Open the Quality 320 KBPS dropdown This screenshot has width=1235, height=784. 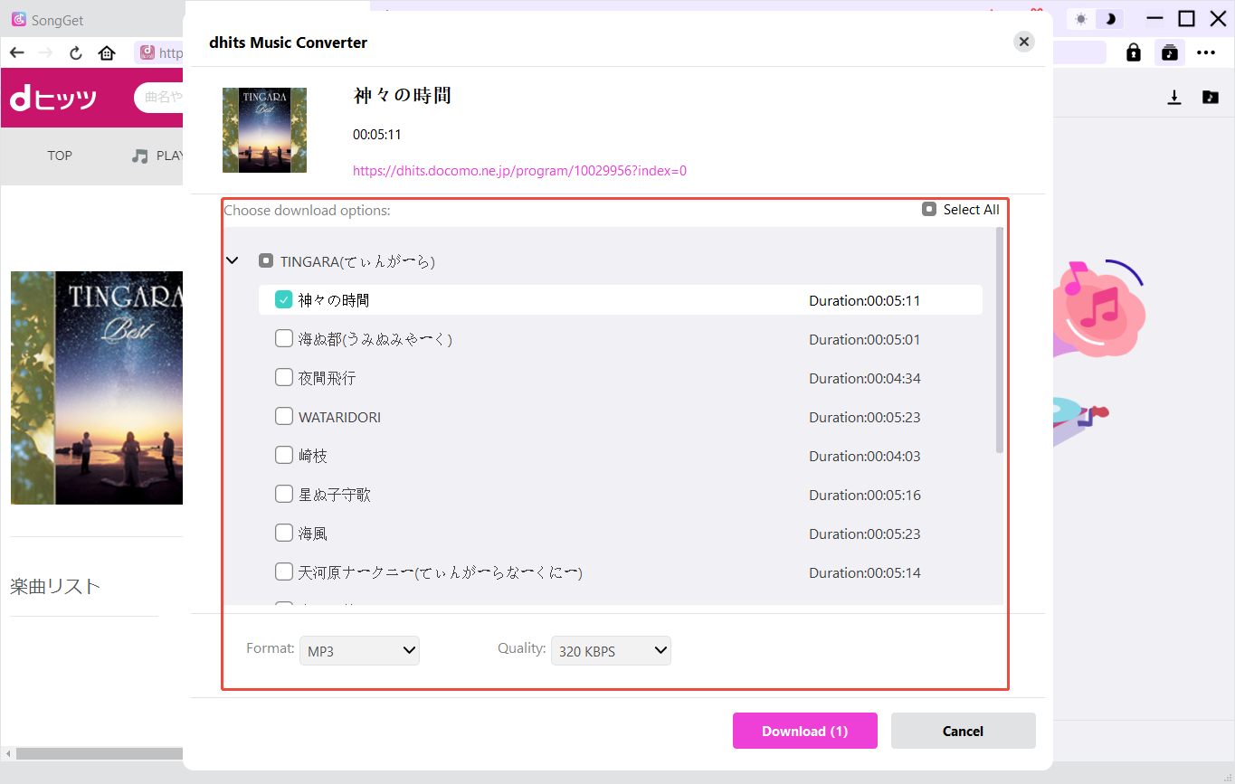pos(611,650)
